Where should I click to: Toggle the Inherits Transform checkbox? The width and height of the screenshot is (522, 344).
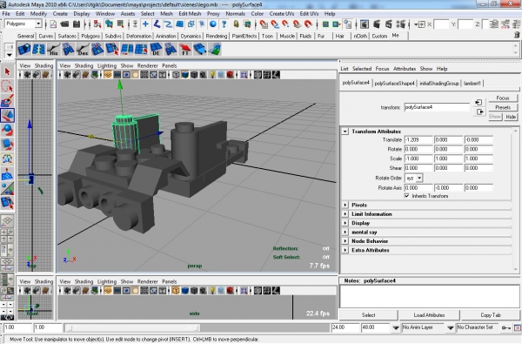pyautogui.click(x=407, y=196)
